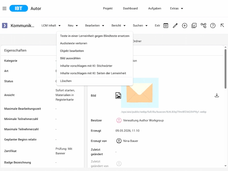Select KI: Seiten der Lerneinheit entry
This screenshot has height=171, width=228.
click(95, 73)
